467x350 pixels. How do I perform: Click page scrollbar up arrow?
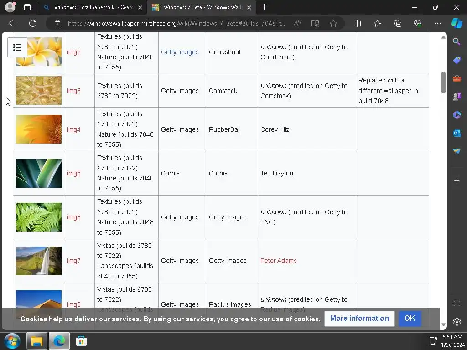[443, 37]
